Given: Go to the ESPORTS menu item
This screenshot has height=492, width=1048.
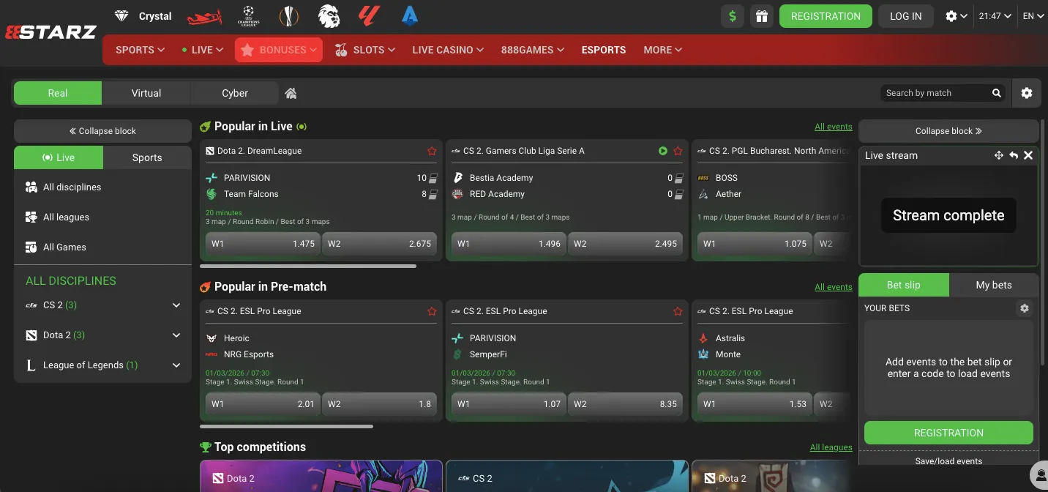Looking at the screenshot, I should pyautogui.click(x=604, y=50).
